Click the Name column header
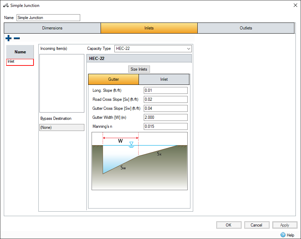301x239 pixels. [x=20, y=52]
